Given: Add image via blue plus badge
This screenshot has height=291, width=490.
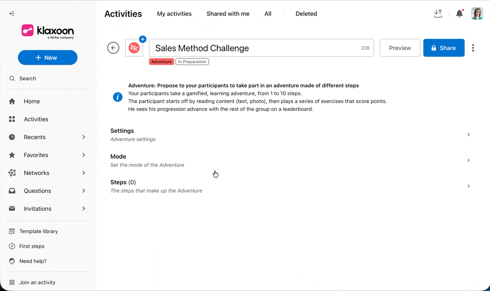Looking at the screenshot, I should pyautogui.click(x=143, y=39).
